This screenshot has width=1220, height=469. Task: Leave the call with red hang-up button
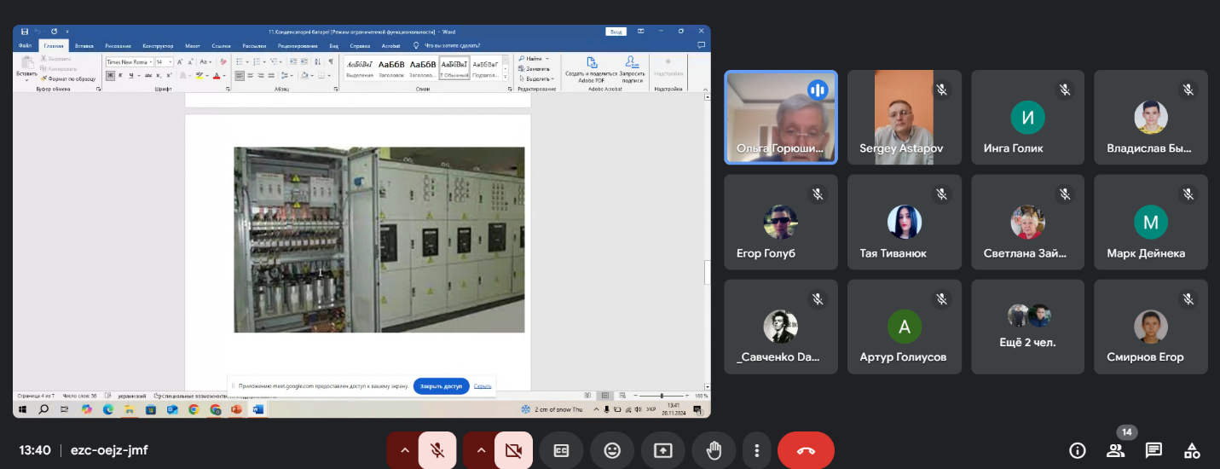point(806,450)
